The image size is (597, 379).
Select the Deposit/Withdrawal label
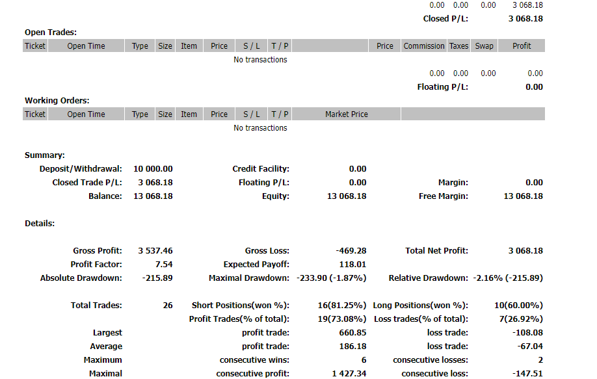(81, 169)
